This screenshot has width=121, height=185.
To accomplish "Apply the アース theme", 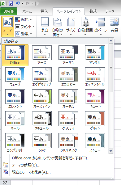I will click(42, 55).
